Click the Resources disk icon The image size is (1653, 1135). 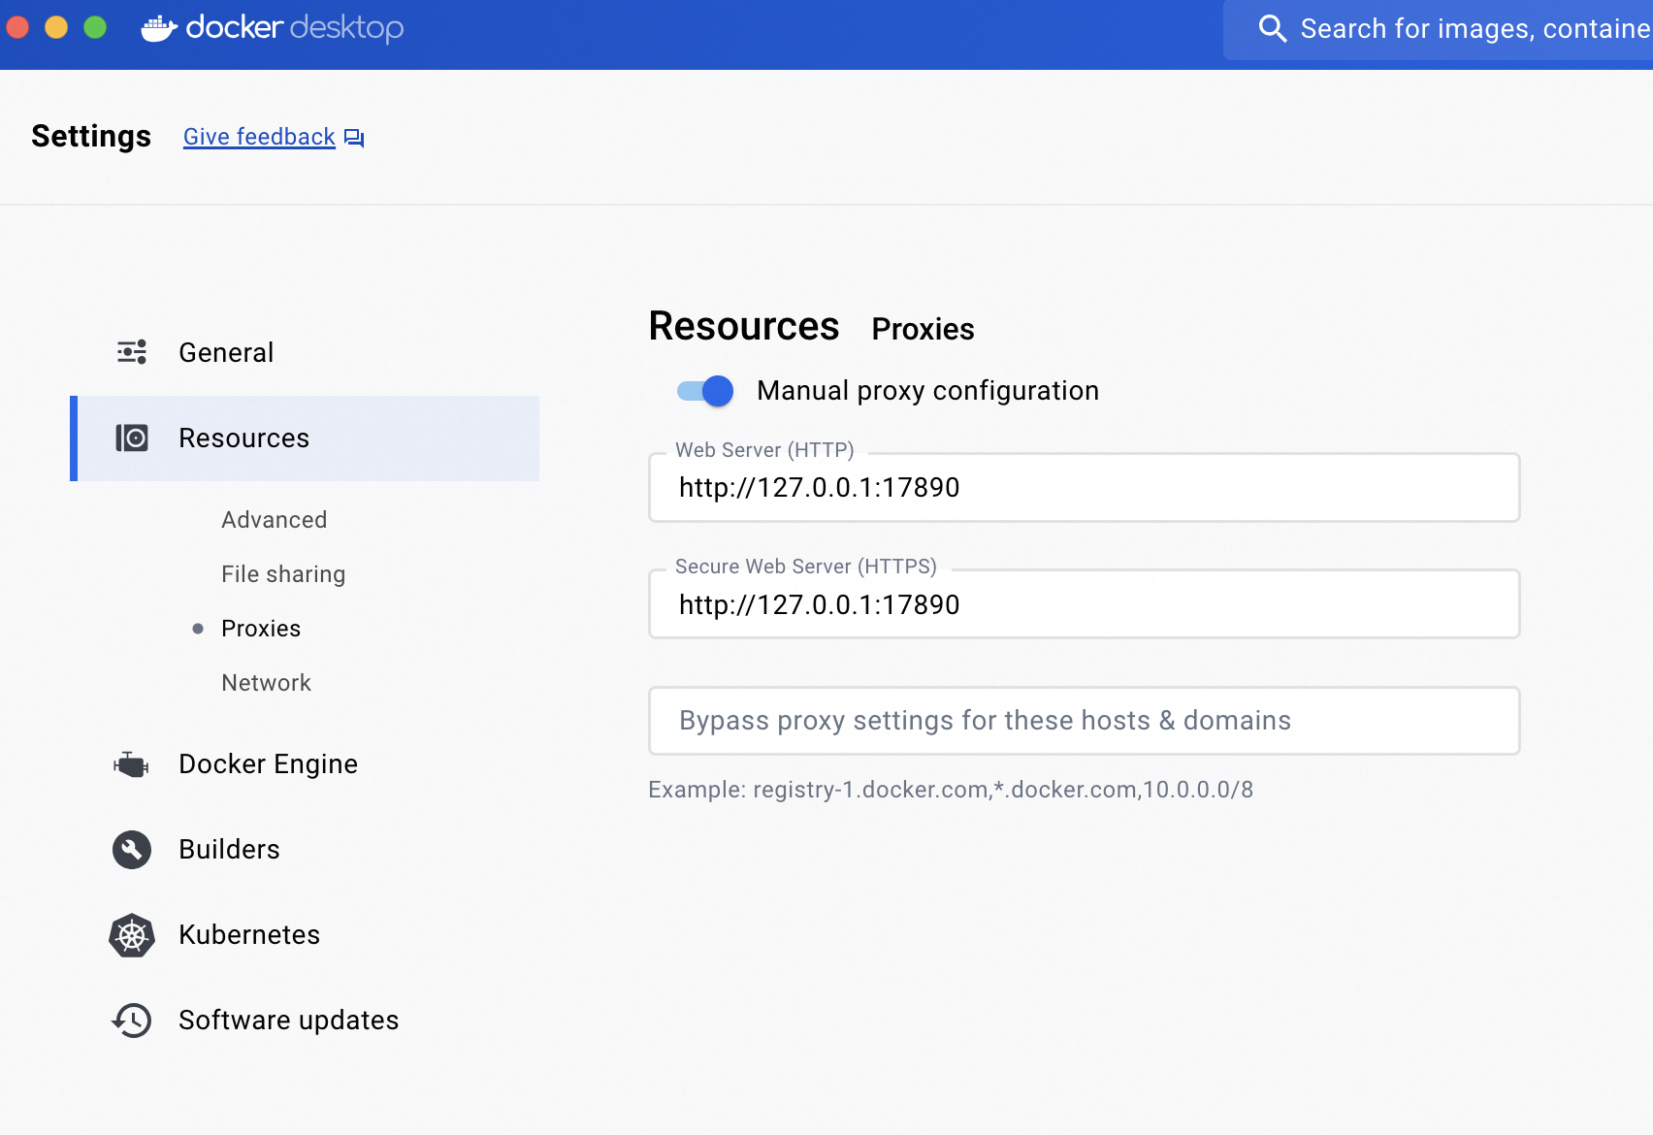132,438
